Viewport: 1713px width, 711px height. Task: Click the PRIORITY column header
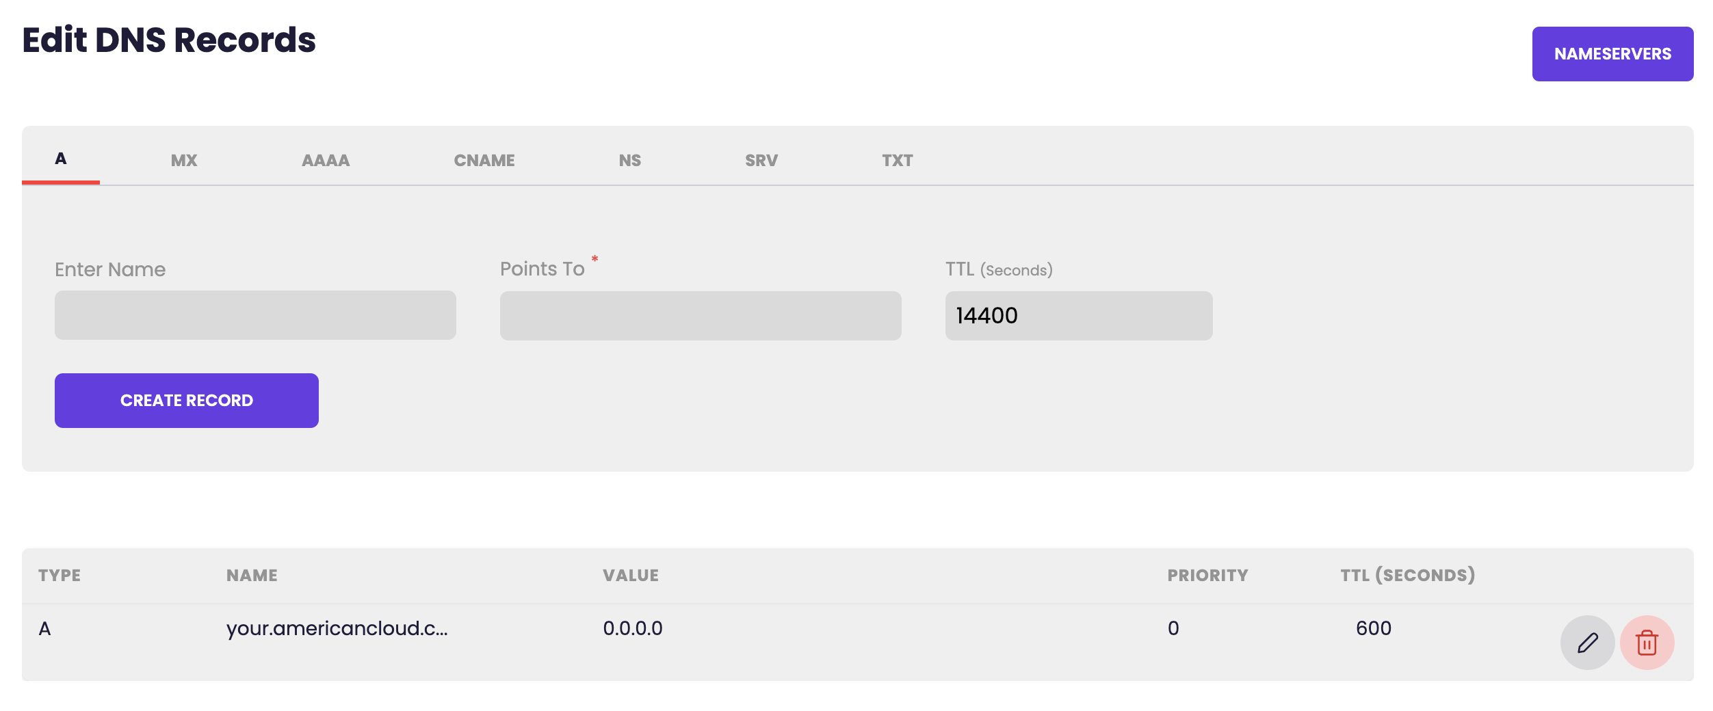tap(1207, 576)
